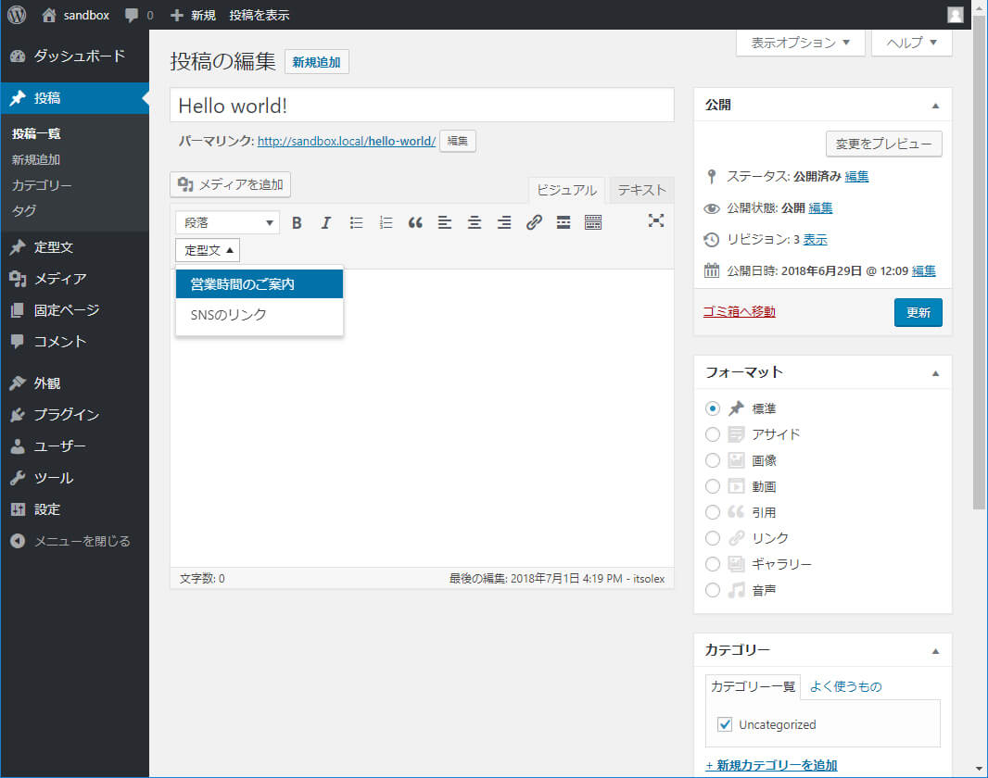988x778 pixels.
Task: Collapse menu with メニューを閉じる
Action: click(74, 541)
